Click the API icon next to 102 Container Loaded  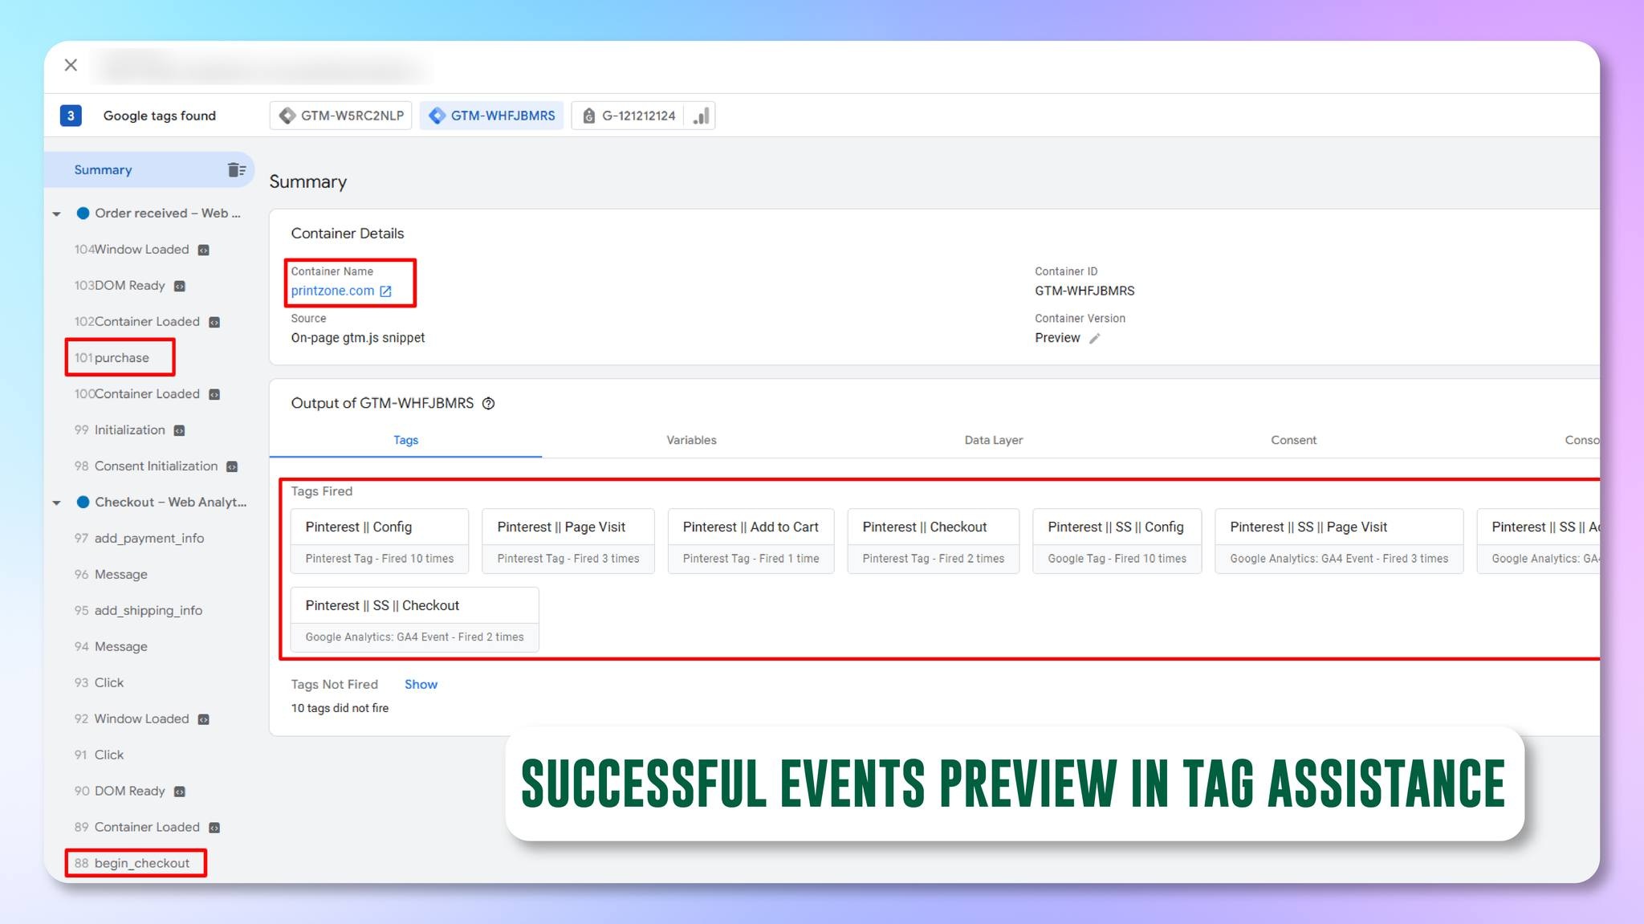[214, 323]
